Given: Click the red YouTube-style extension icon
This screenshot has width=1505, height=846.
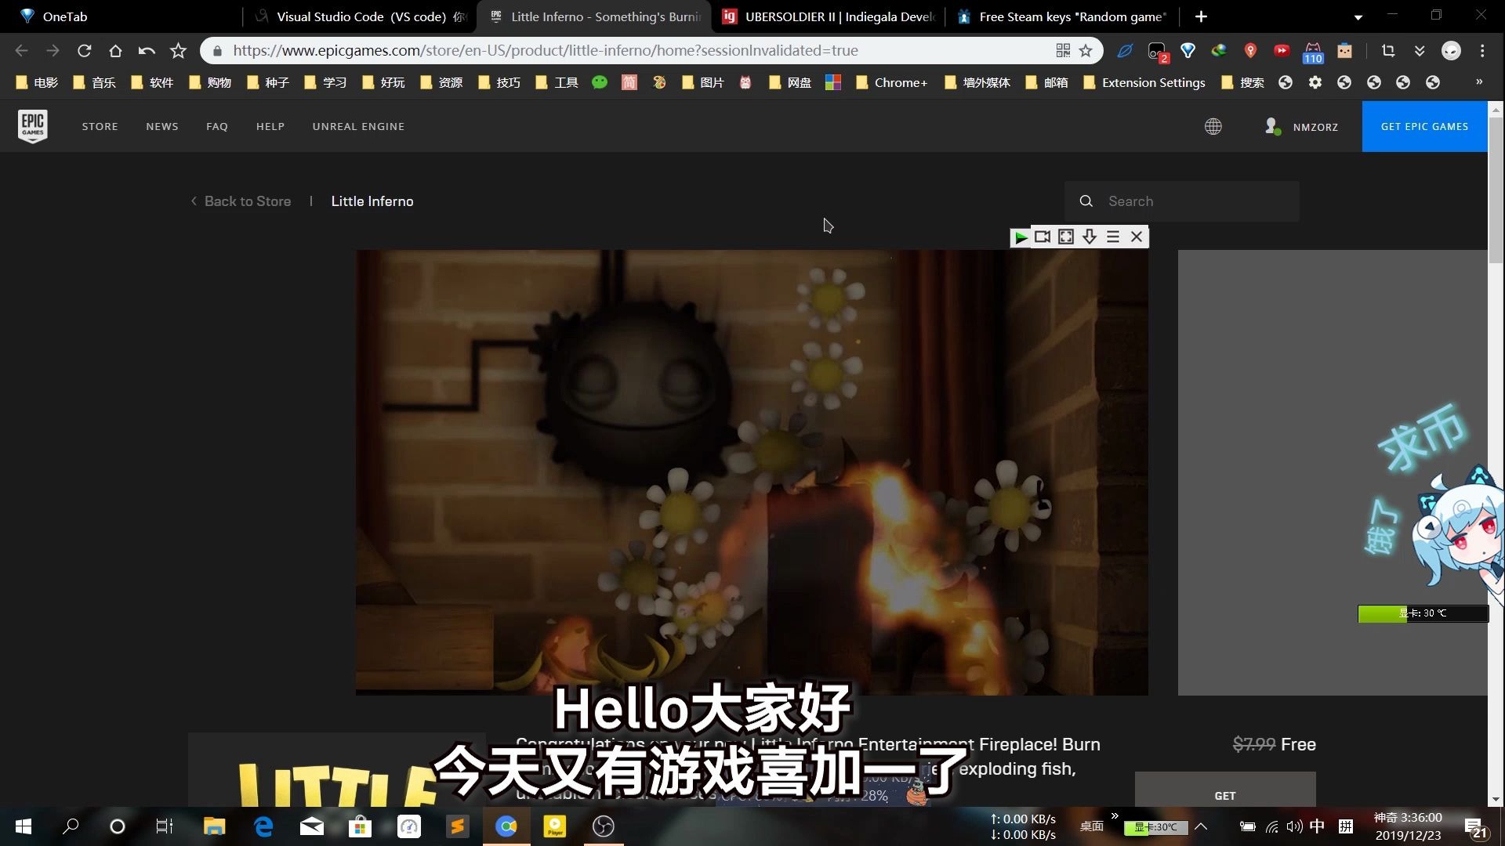Looking at the screenshot, I should click(1282, 51).
